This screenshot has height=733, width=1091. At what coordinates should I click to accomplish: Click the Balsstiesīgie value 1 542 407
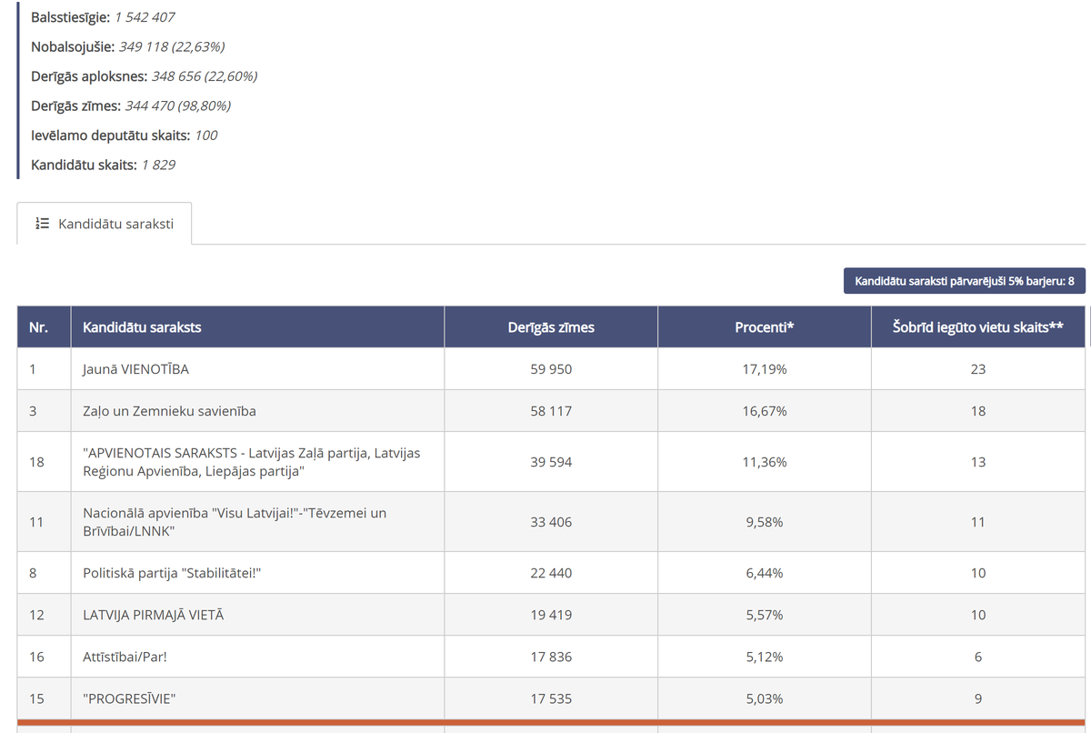click(145, 17)
